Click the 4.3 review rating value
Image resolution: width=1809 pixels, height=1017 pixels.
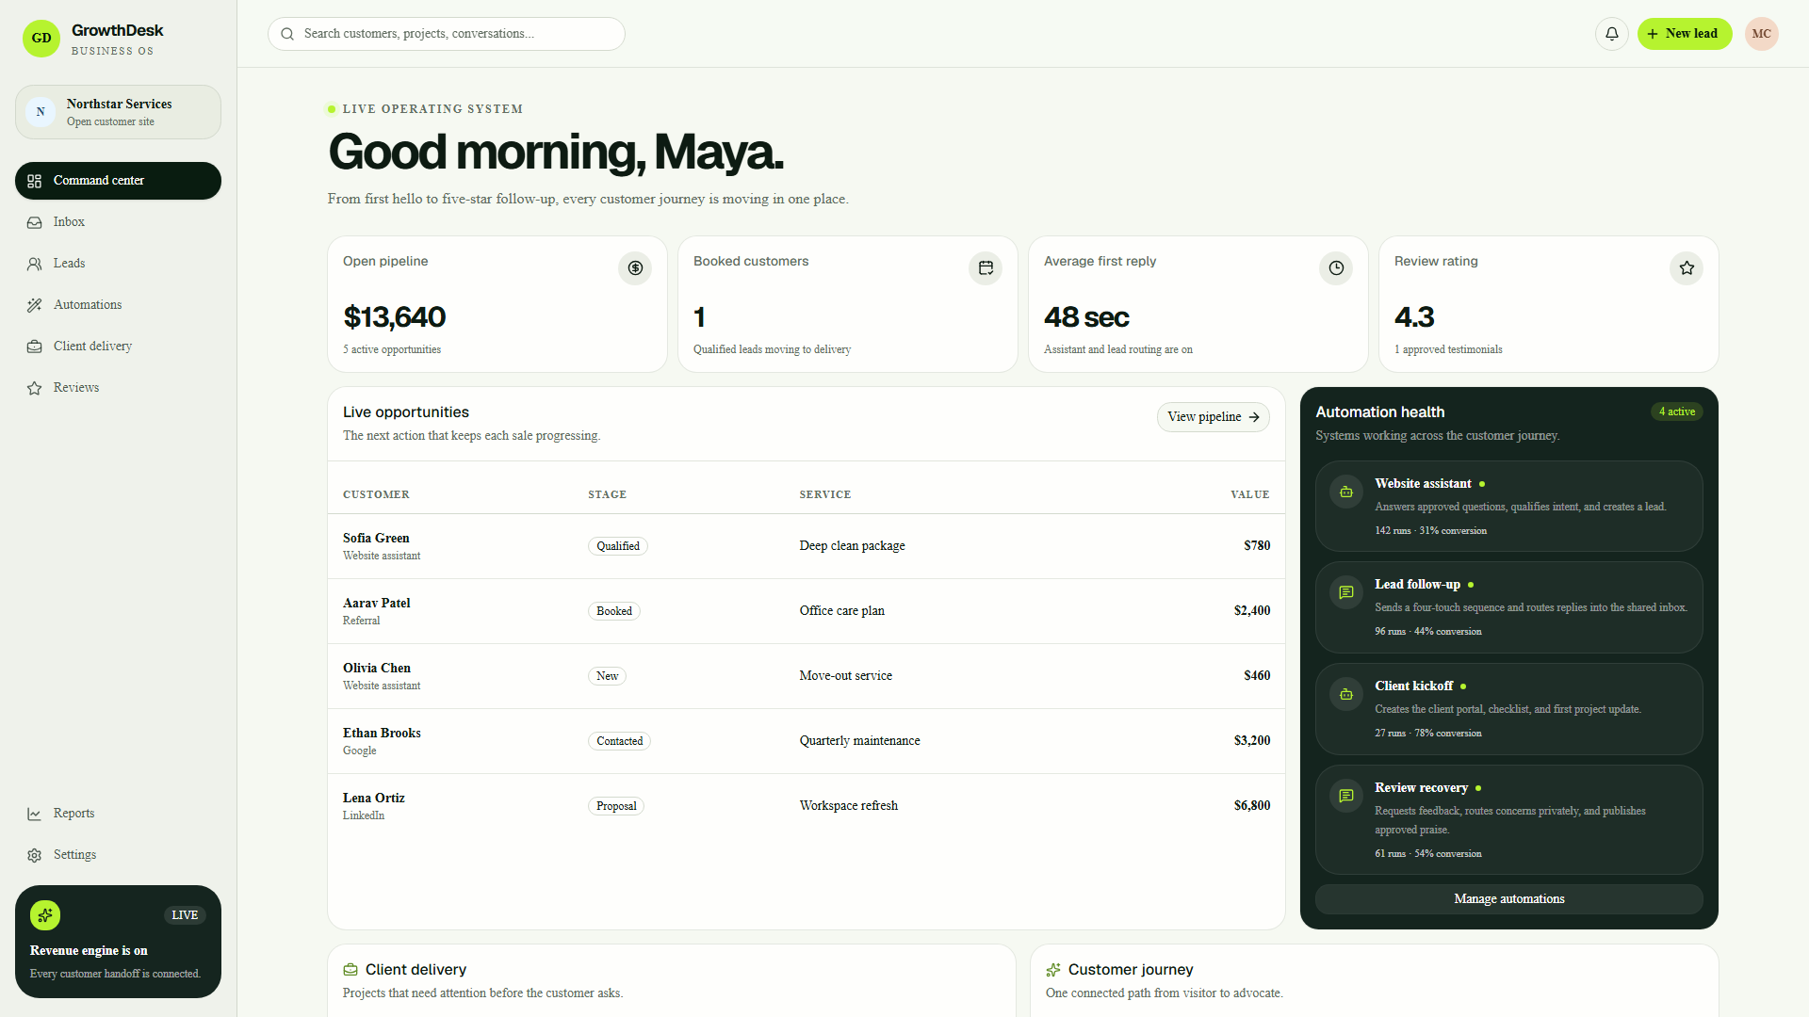click(x=1414, y=317)
